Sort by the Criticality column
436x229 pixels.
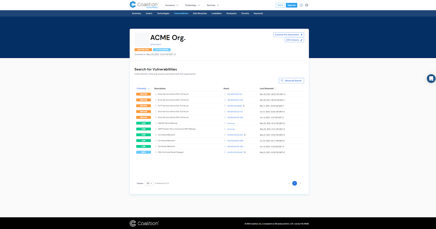tap(143, 88)
